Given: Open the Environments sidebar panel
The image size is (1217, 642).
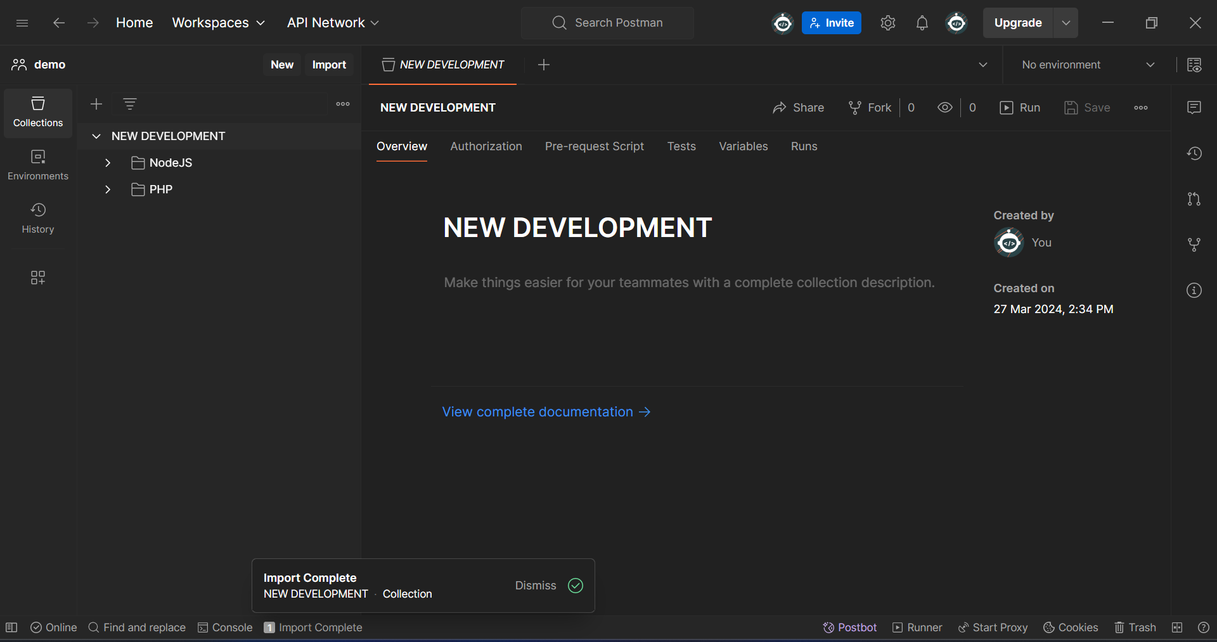Looking at the screenshot, I should [x=38, y=165].
